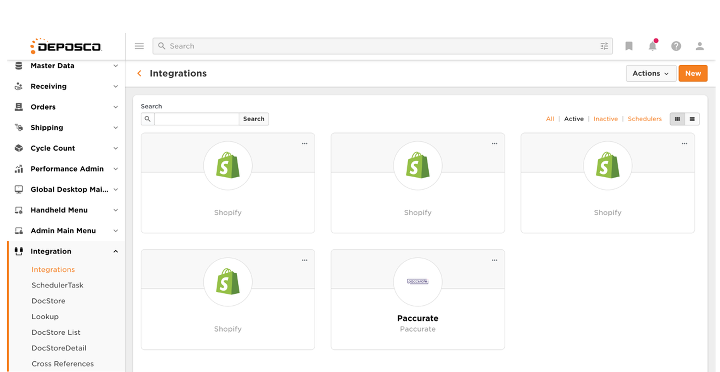Click the Deposco logo

(66, 46)
